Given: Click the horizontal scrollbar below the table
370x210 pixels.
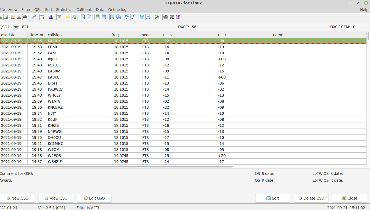Looking at the screenshot, I should click(116, 166).
